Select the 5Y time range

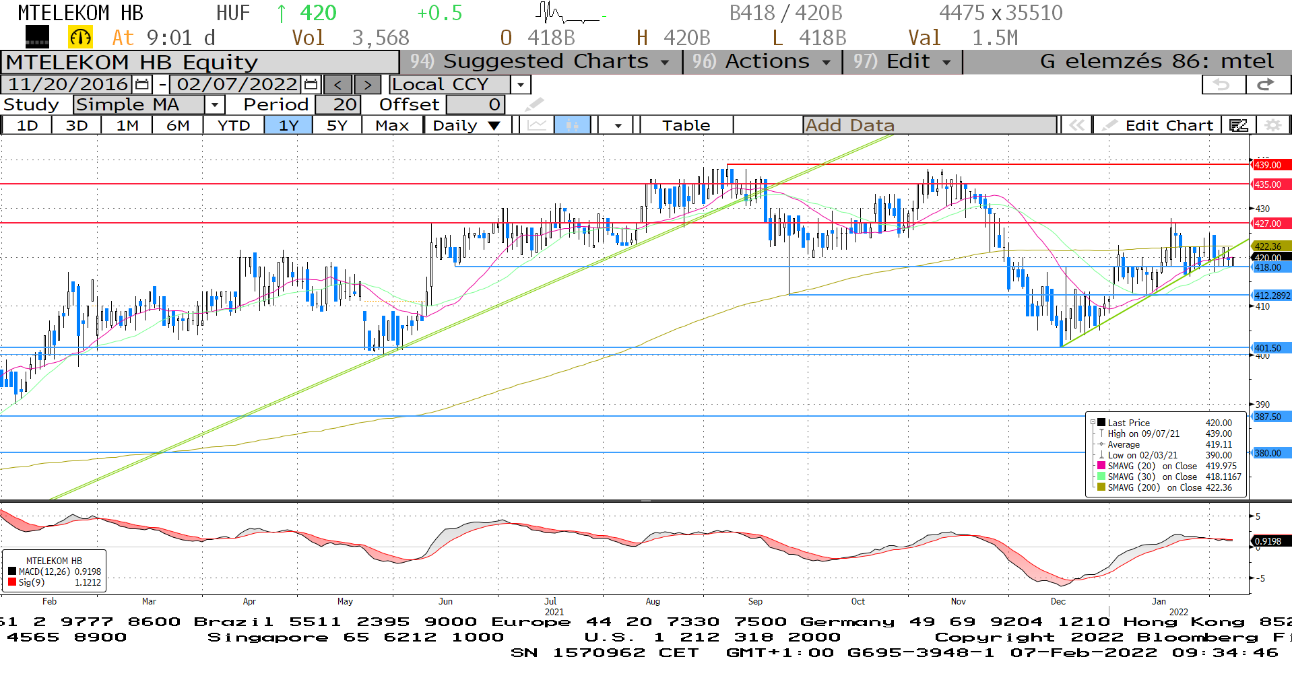coord(337,125)
